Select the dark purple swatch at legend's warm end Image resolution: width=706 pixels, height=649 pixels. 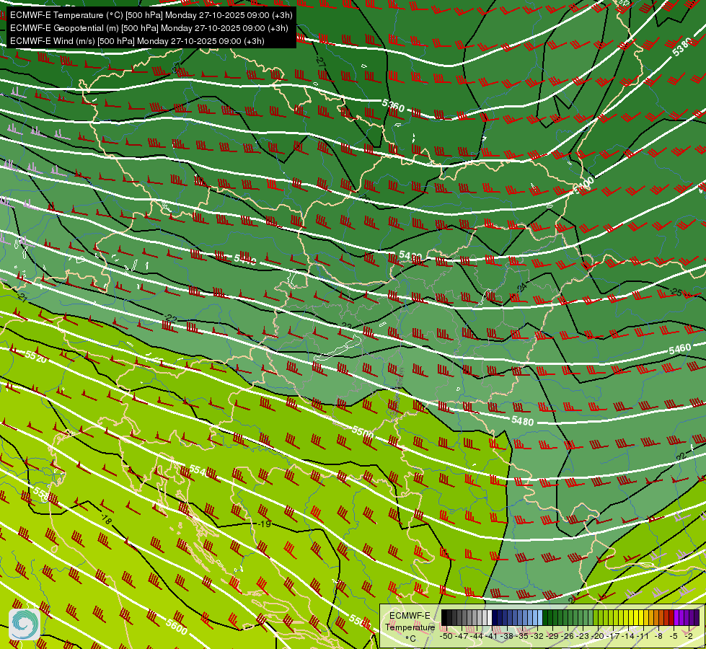[x=697, y=617]
